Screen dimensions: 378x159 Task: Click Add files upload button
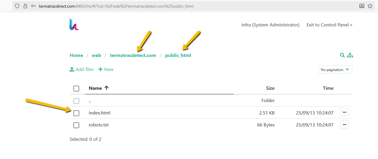82,70
